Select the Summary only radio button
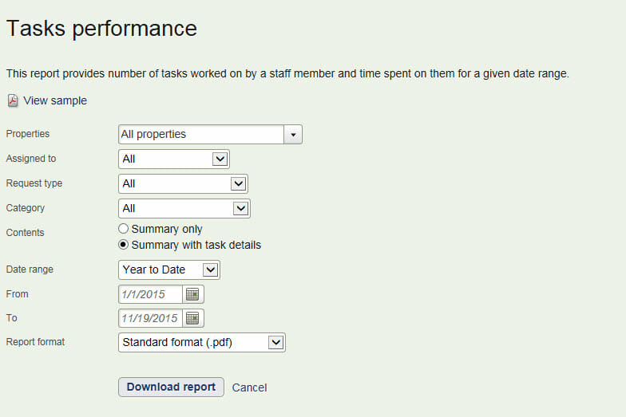Viewport: 626px width, 417px height. pos(123,228)
